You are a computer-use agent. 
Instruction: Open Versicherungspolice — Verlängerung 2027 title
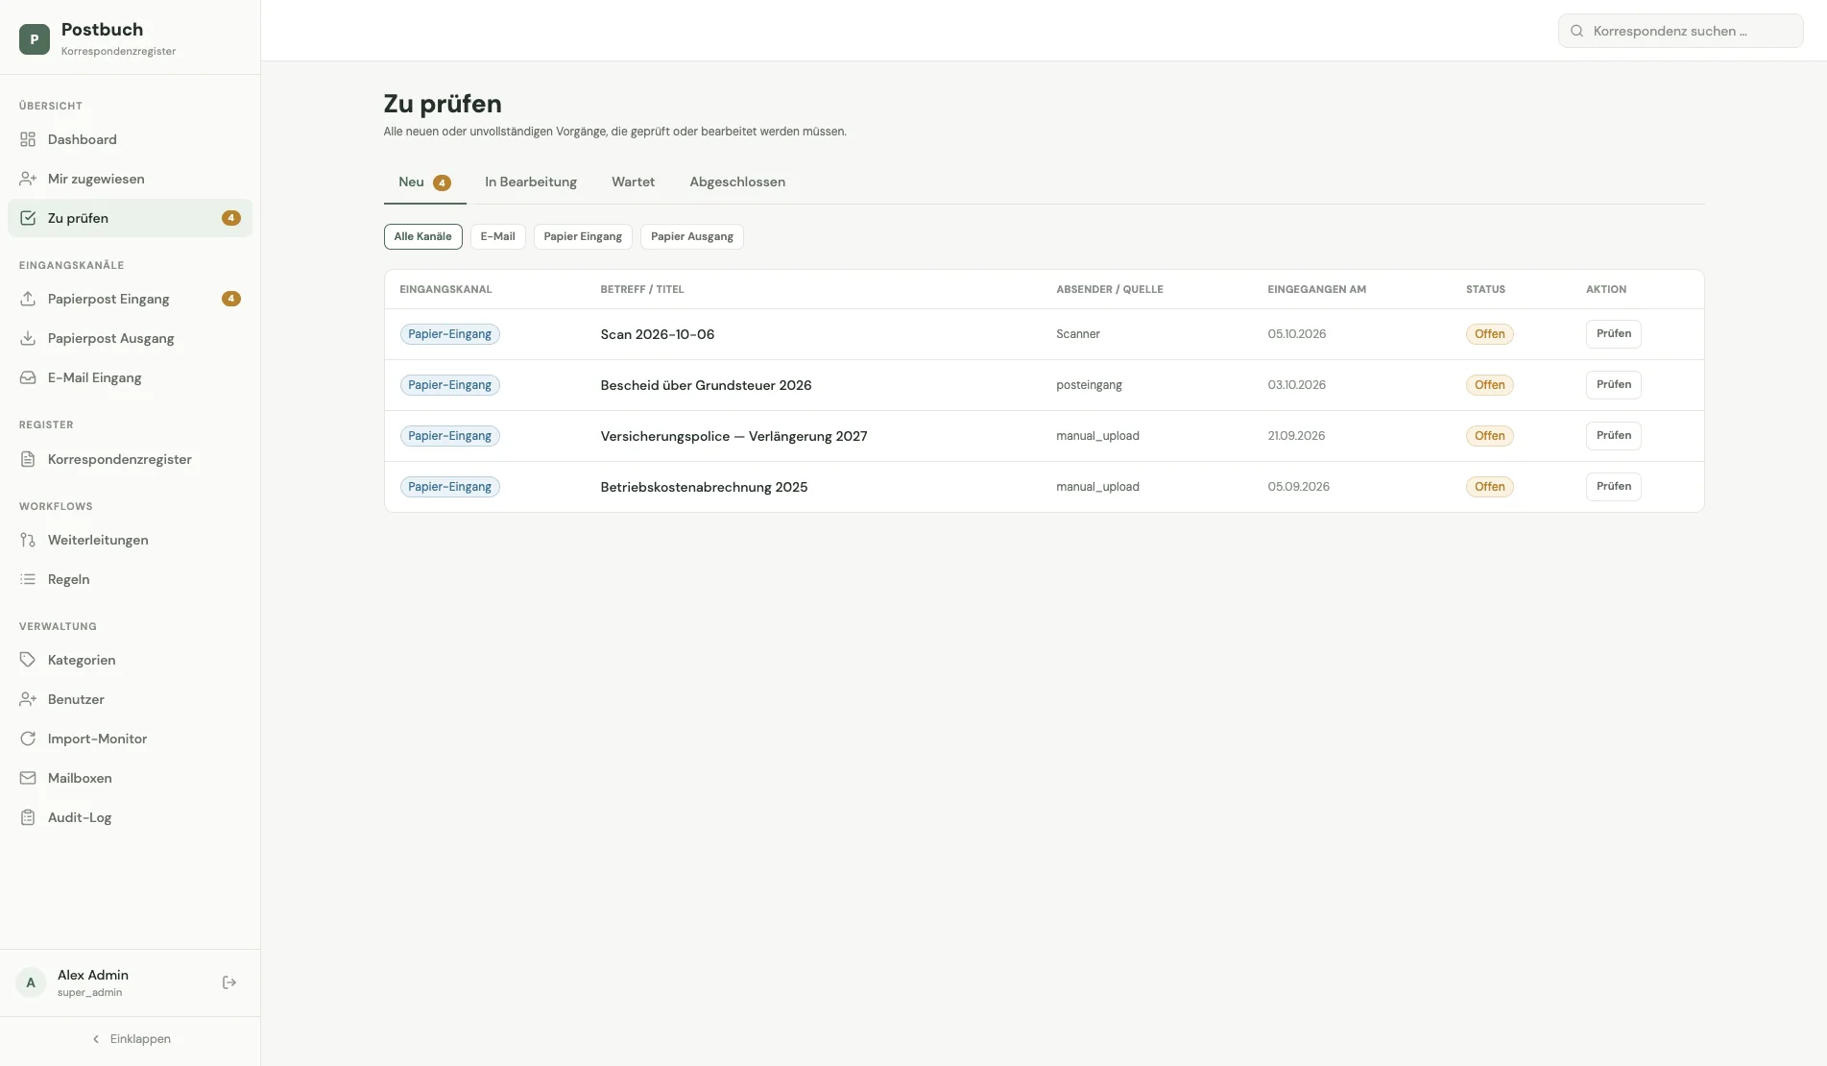pyautogui.click(x=733, y=436)
